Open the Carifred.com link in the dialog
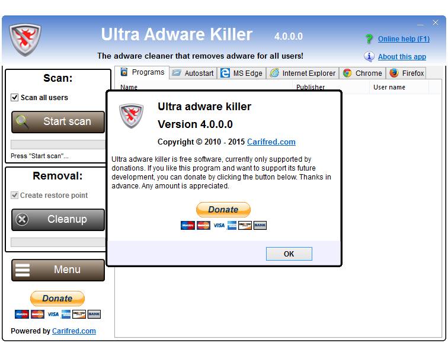Viewport: 448px width, 343px height. [x=271, y=142]
